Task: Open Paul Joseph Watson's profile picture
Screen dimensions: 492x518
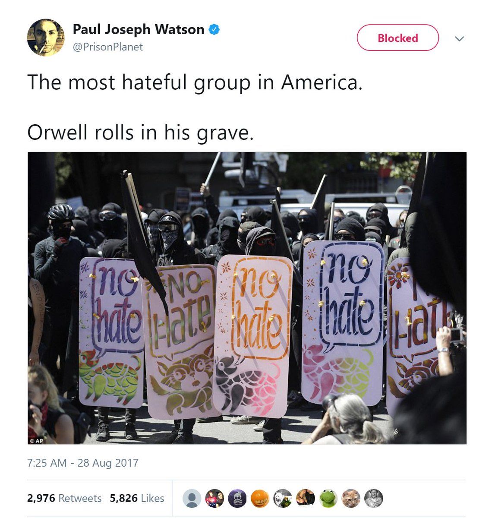Action: pos(46,38)
